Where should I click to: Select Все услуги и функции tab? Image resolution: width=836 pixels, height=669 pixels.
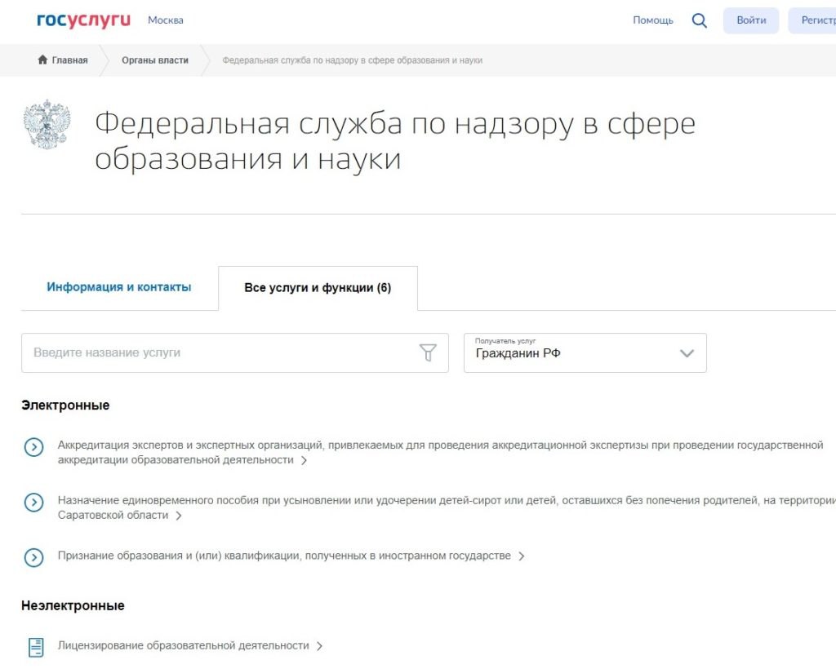[318, 288]
